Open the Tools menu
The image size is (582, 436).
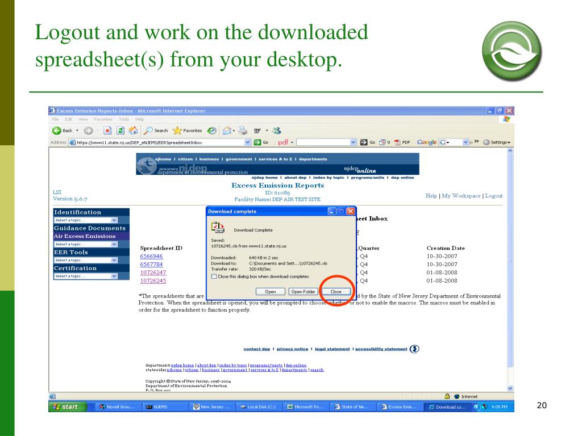click(x=124, y=119)
